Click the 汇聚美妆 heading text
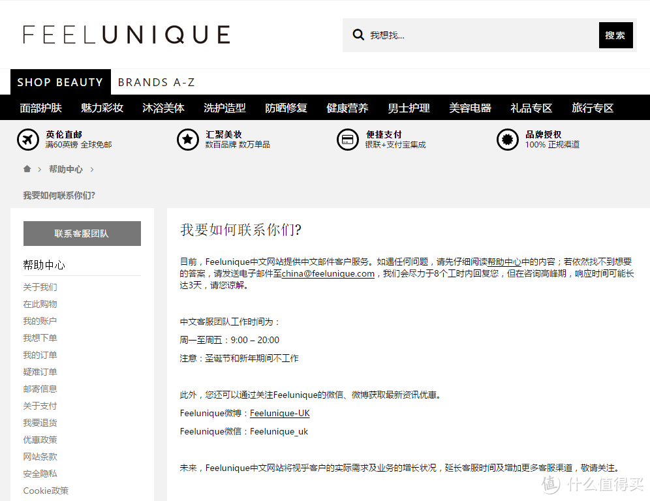The height and width of the screenshot is (501, 650). 224,134
